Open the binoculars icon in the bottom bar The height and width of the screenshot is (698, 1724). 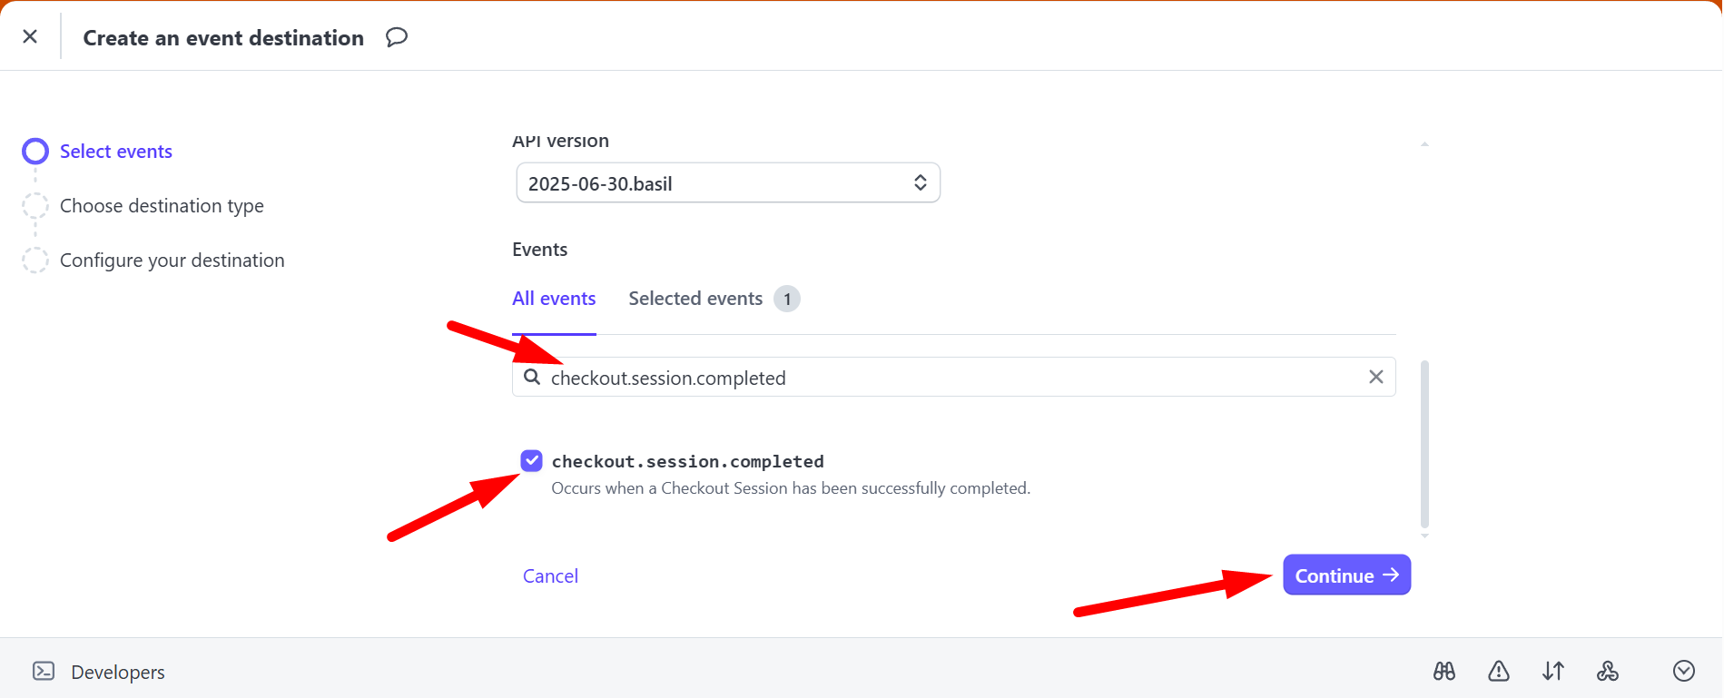coord(1443,671)
